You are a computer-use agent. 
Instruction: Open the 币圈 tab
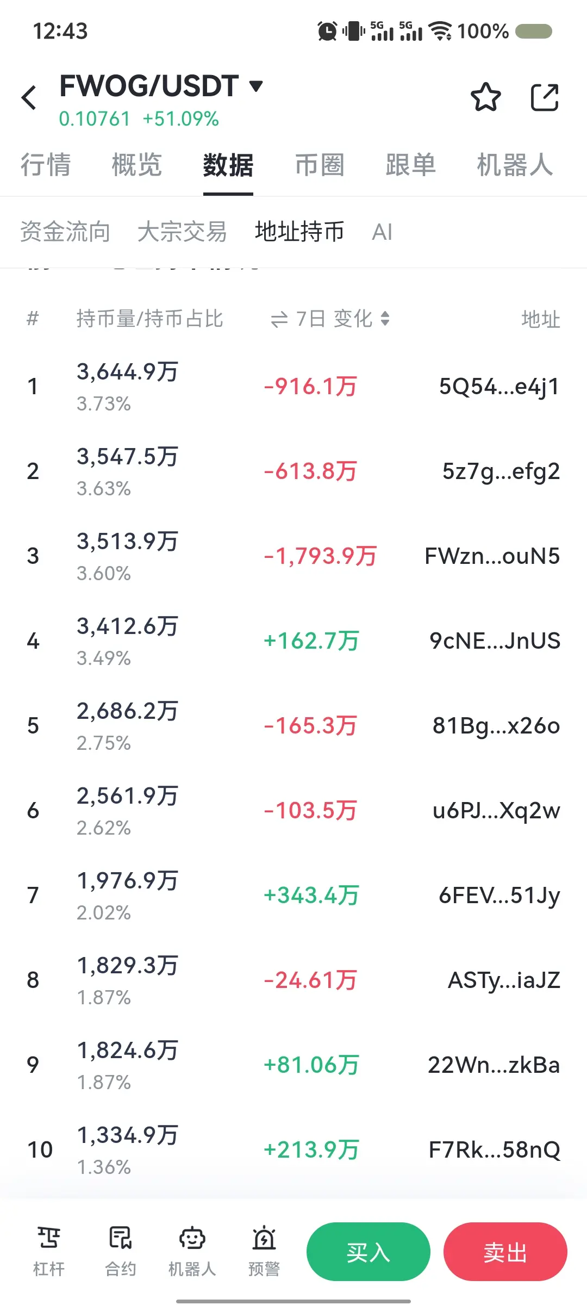coord(320,165)
